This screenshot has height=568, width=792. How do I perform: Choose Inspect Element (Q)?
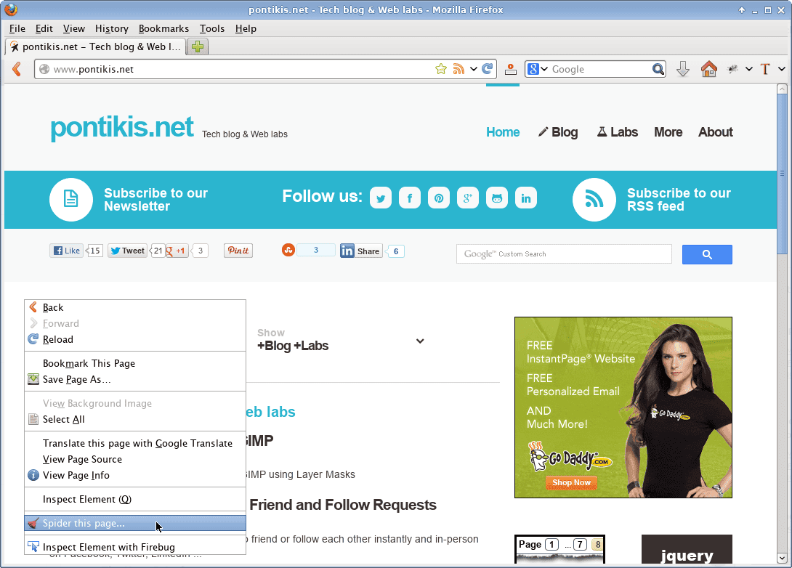135,499
